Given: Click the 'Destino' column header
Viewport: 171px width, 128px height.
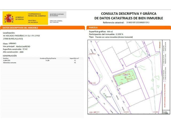Looking at the screenshot, I should click(6, 58).
